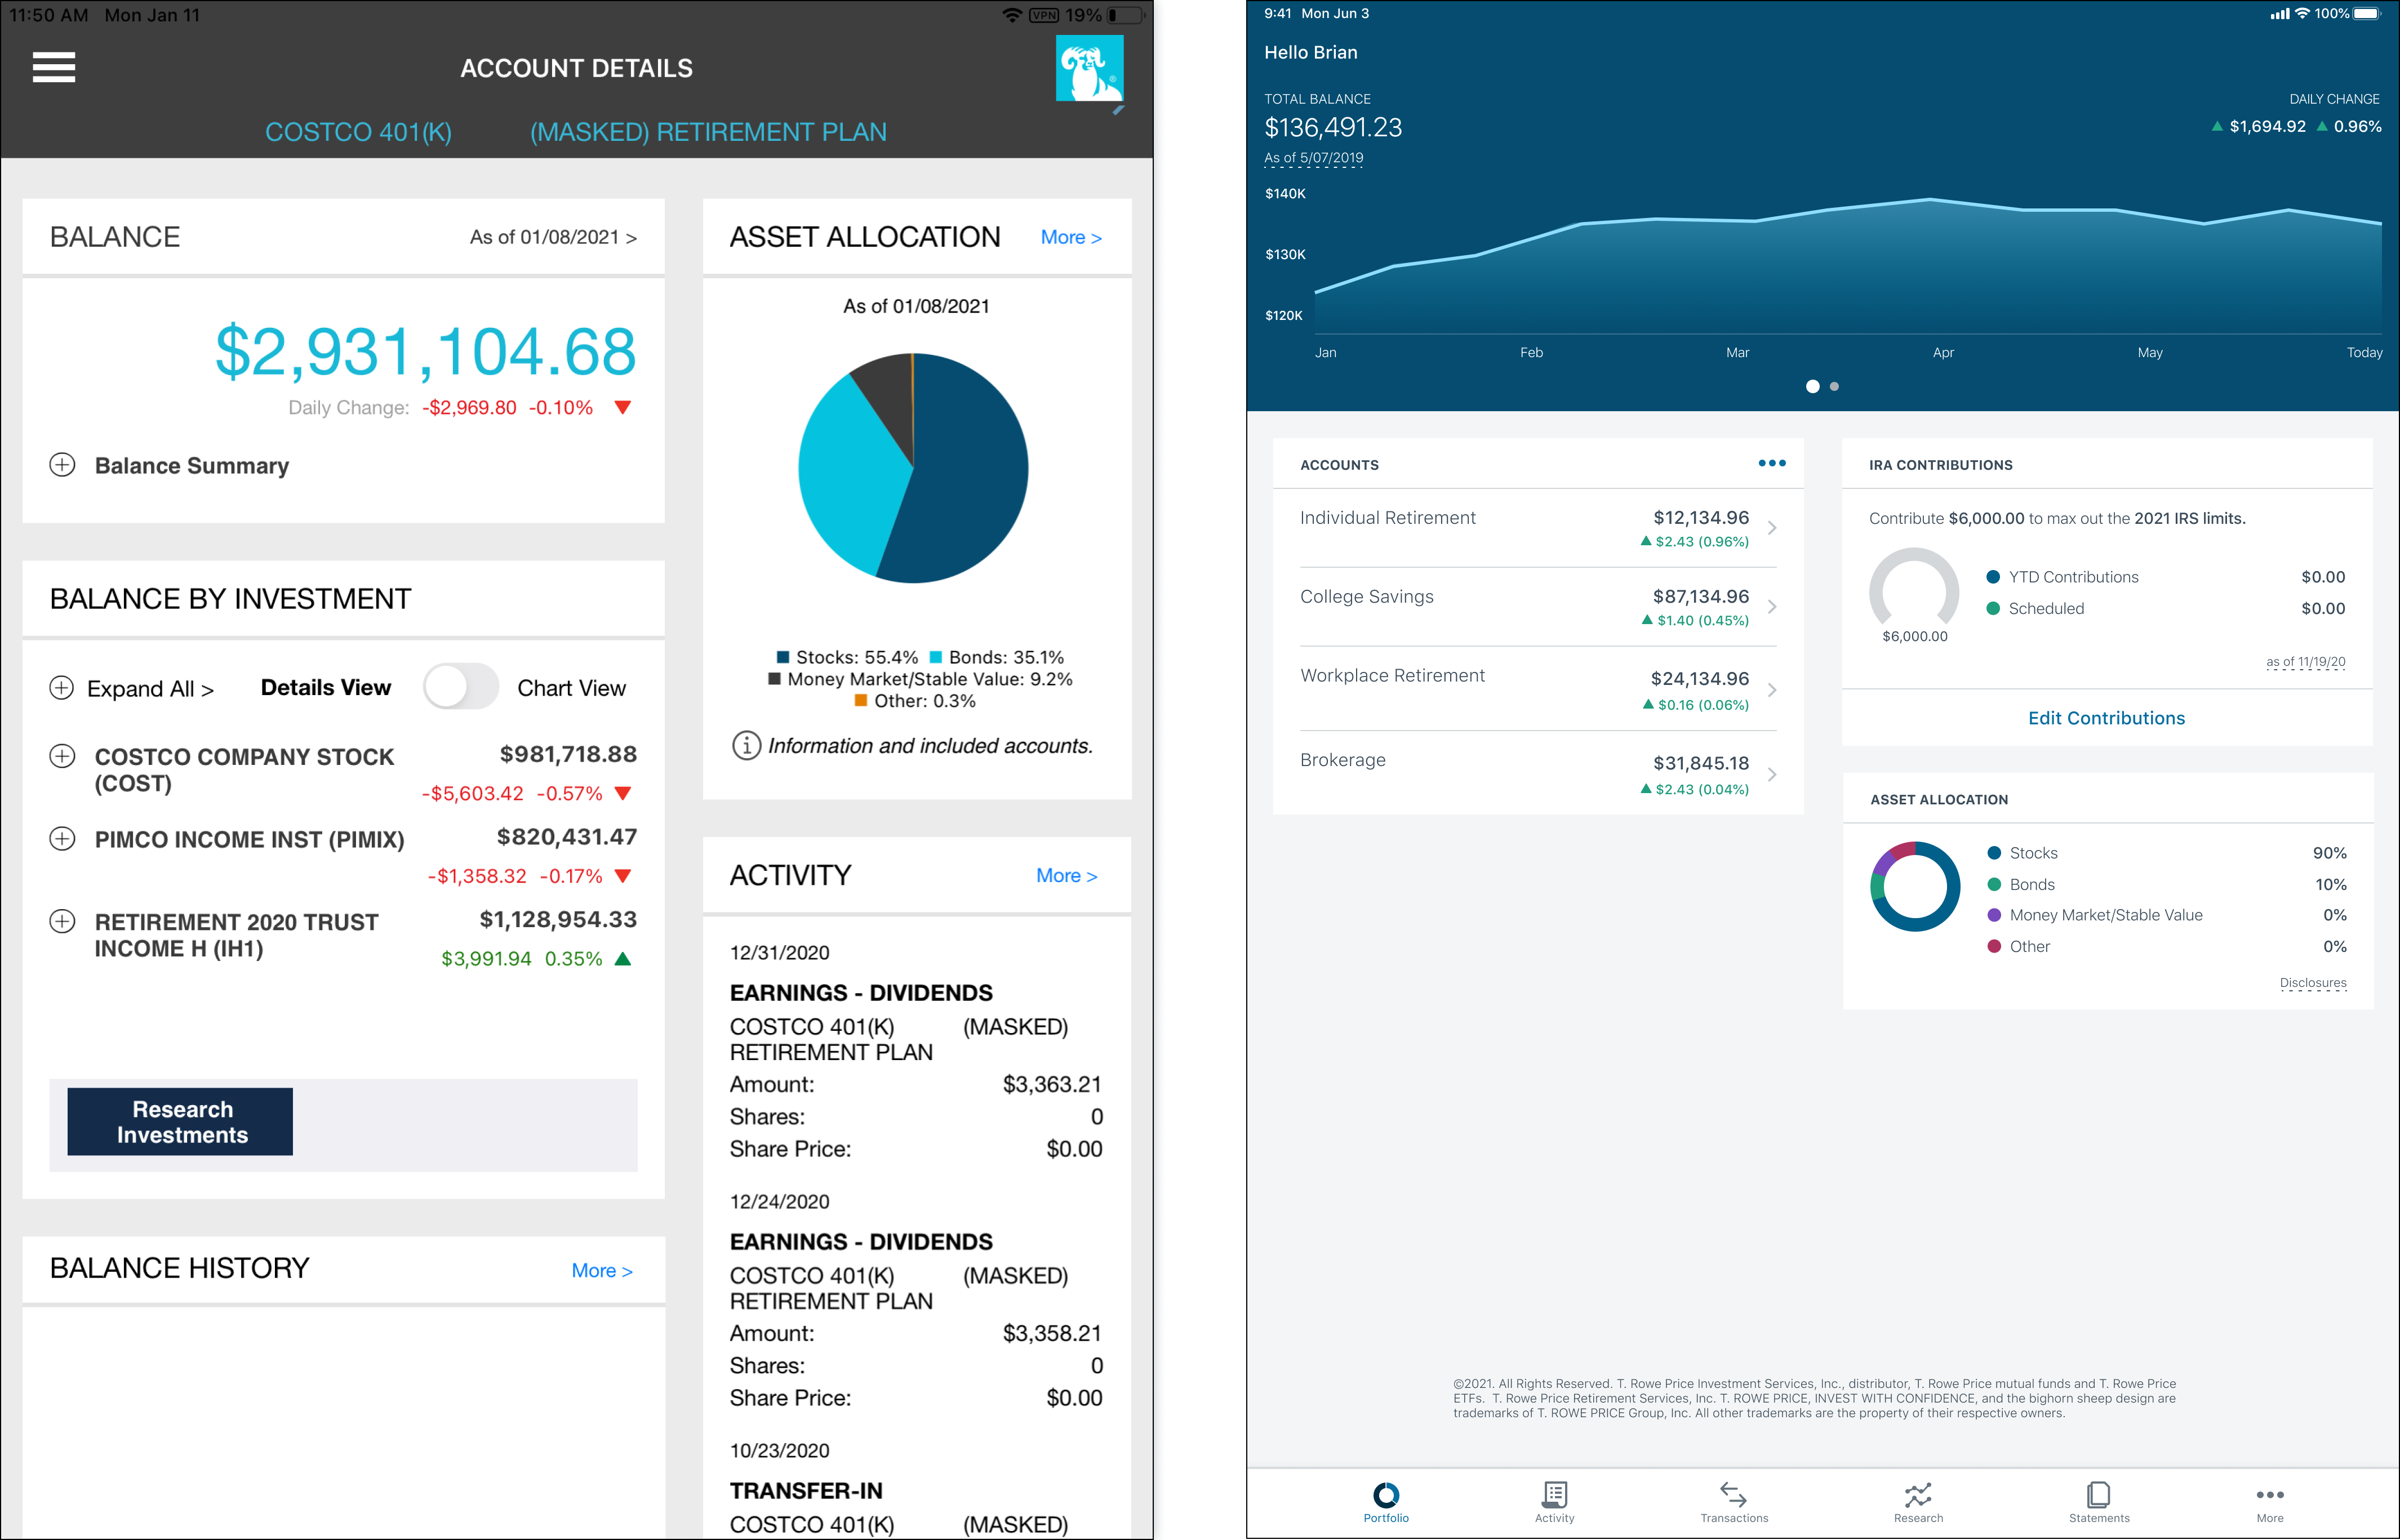Select first chart page dot
Screen dimensions: 2400x1540
1812,386
